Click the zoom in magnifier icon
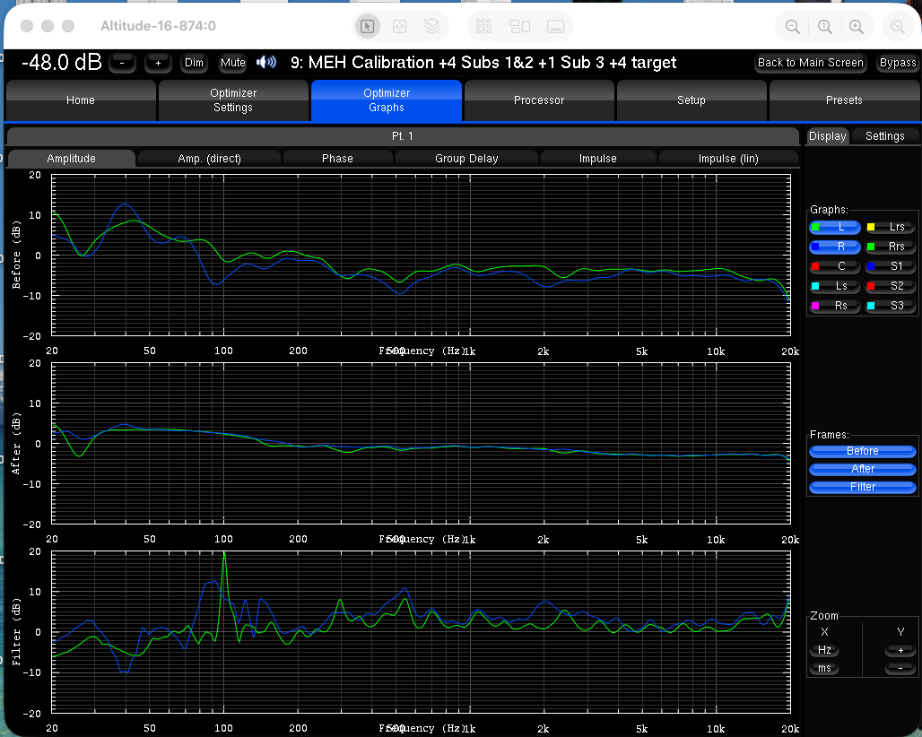 click(x=857, y=26)
